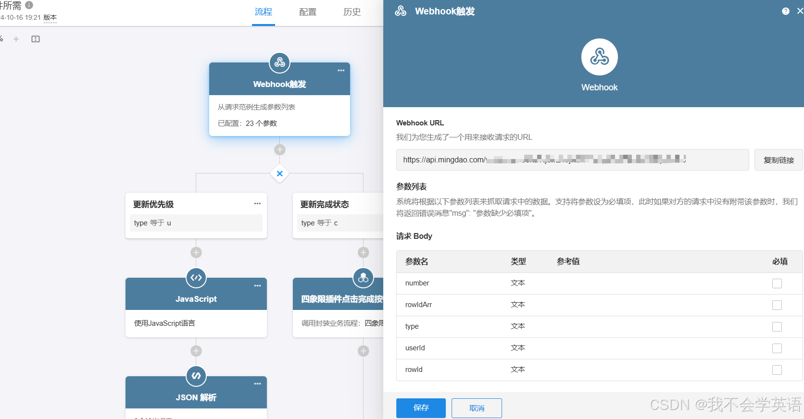Click the packaged process node icon

[x=363, y=278]
